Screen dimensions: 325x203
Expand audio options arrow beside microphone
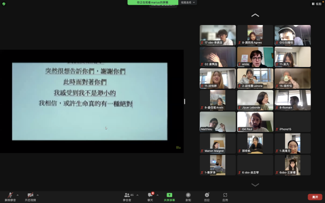point(17,195)
